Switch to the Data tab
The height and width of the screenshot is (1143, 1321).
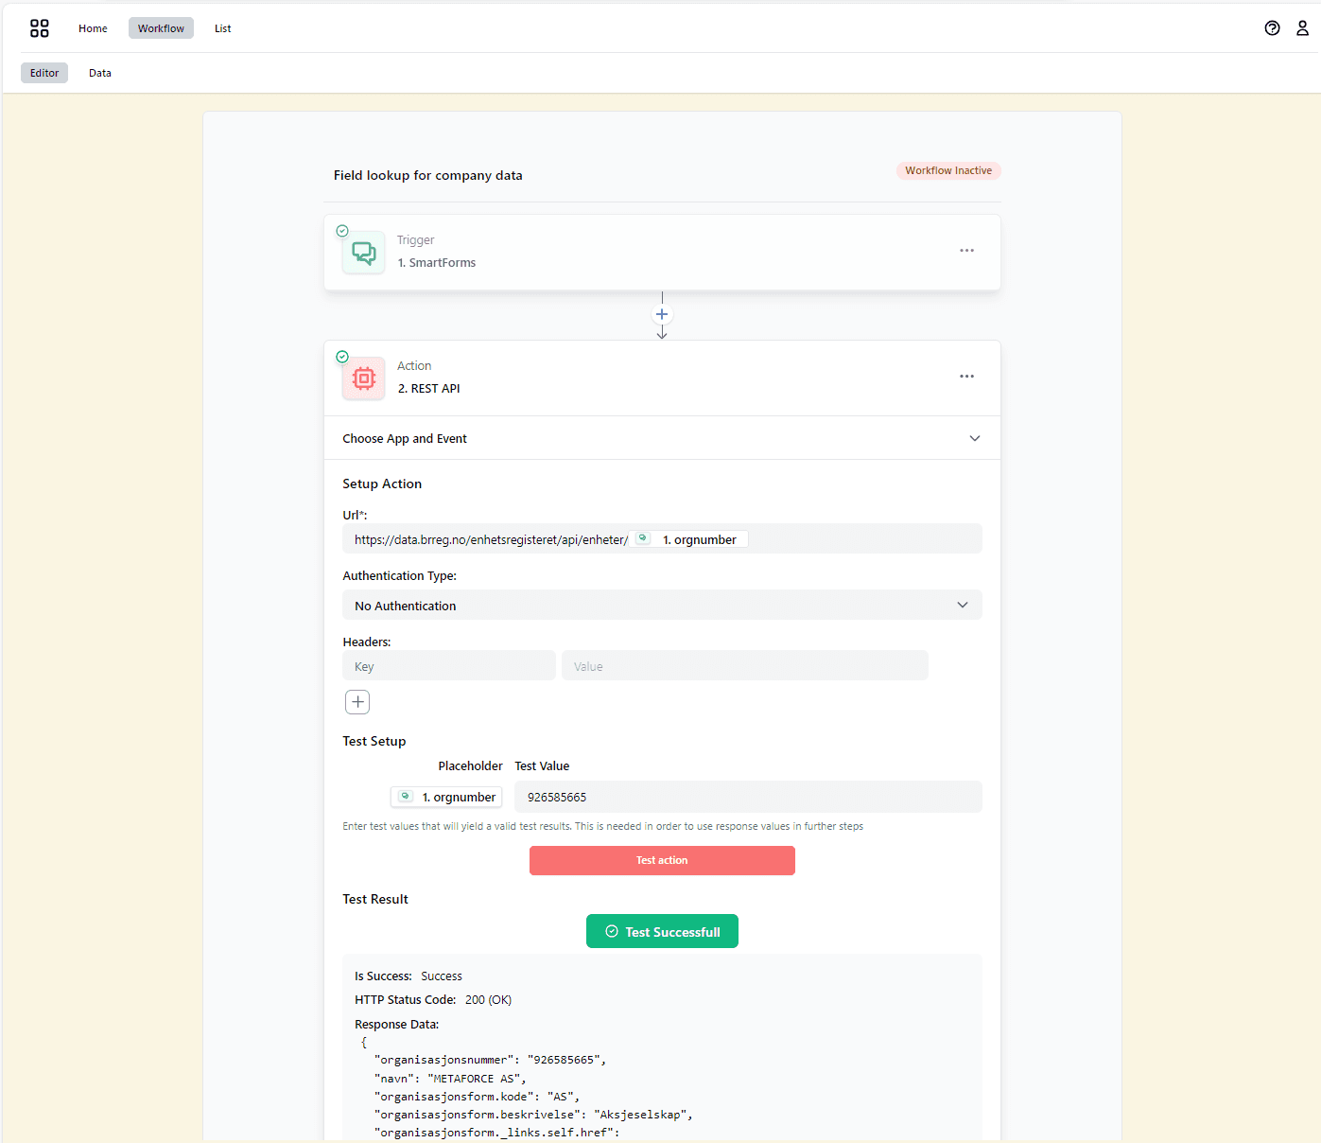tap(99, 72)
